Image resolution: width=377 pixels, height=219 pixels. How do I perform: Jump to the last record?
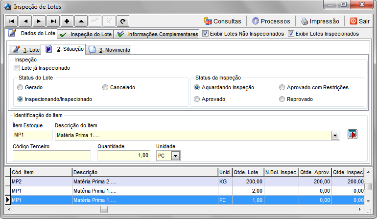tap(52, 21)
